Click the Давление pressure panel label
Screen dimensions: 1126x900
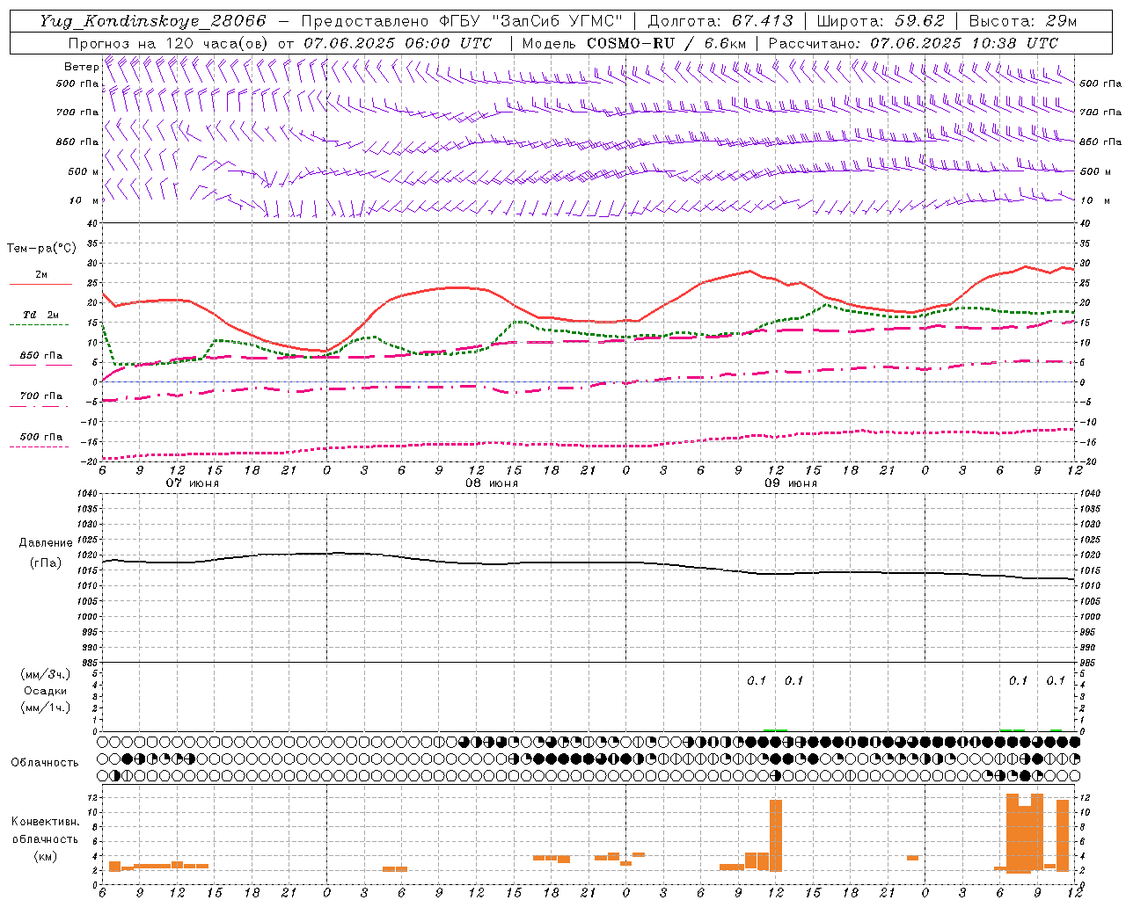[x=46, y=543]
